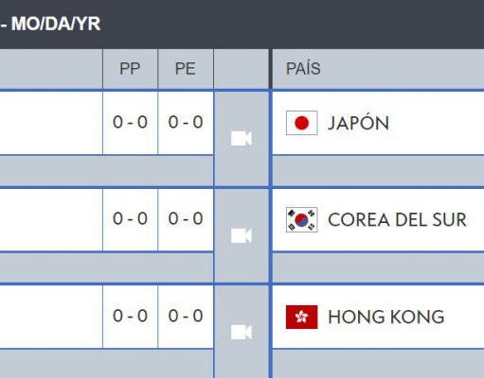Click the empty header cell above the camera icons
The height and width of the screenshot is (378, 484).
click(242, 69)
